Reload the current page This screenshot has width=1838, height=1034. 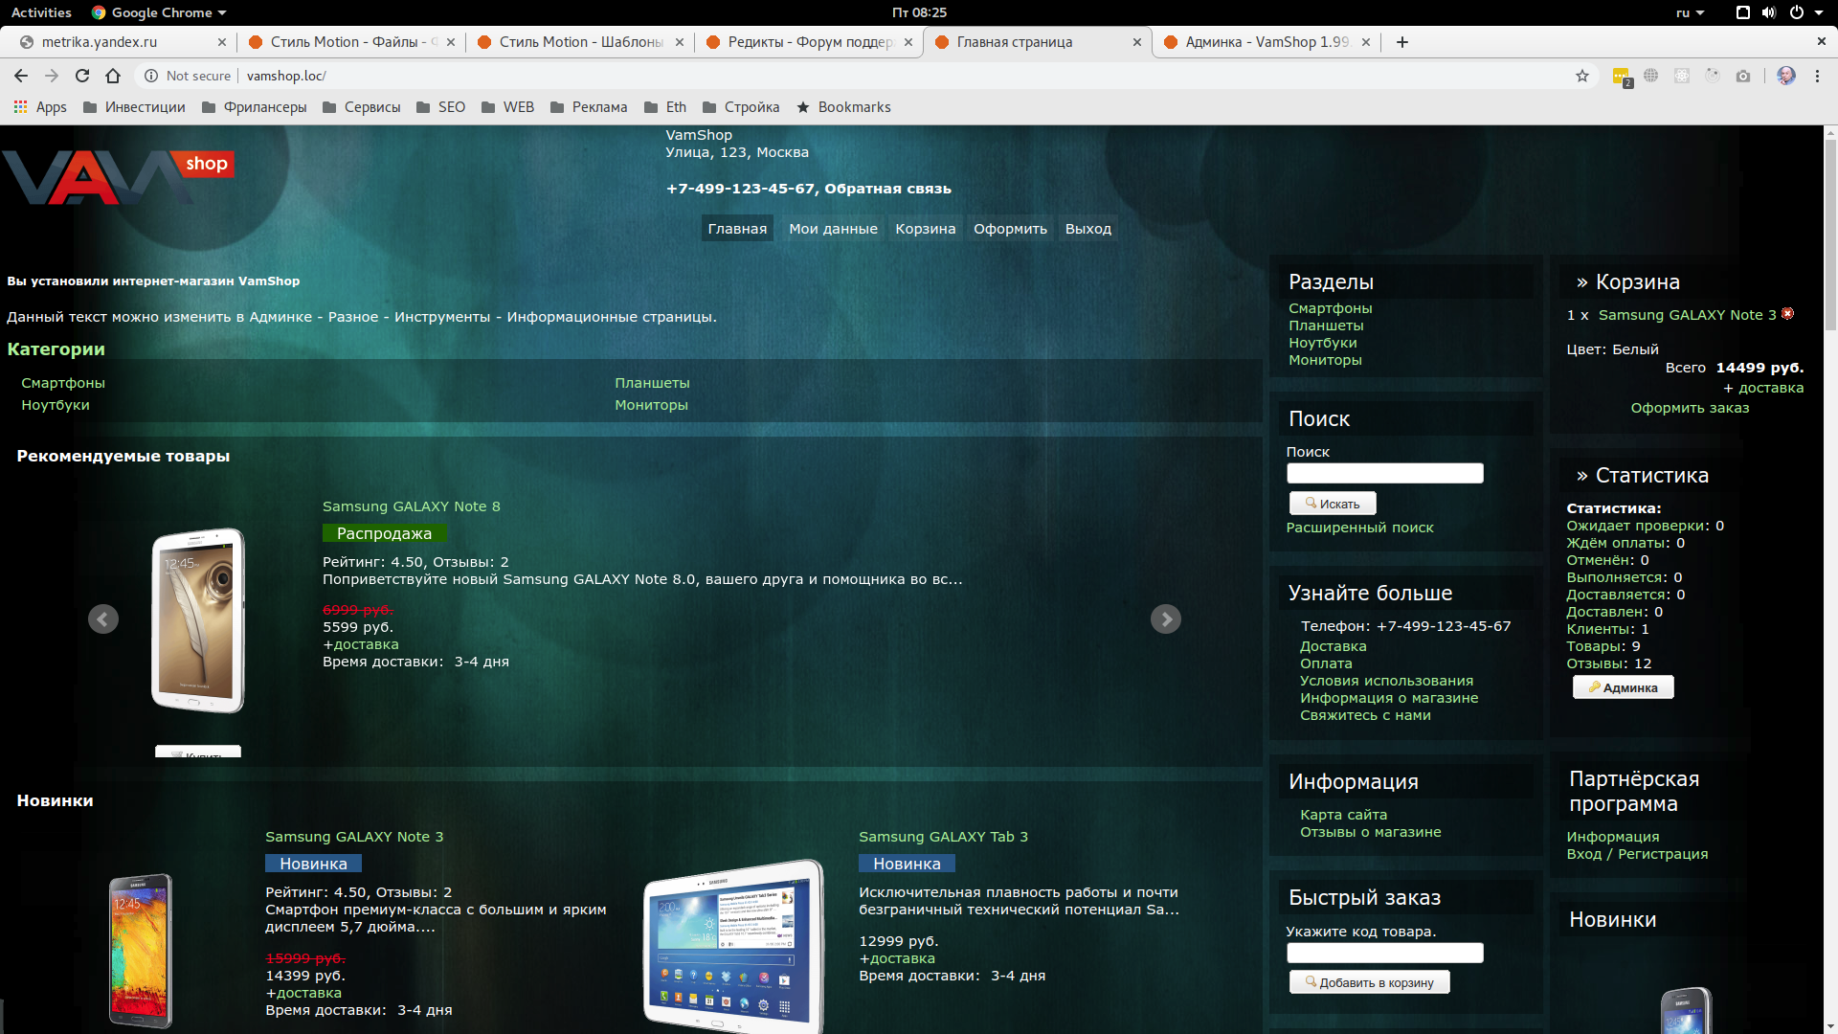coord(82,76)
